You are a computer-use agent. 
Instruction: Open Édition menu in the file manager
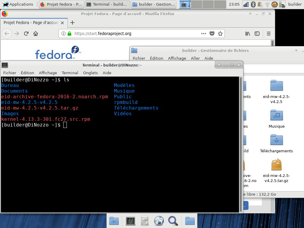point(156,58)
